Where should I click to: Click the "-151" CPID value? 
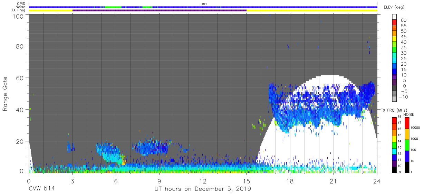click(203, 4)
